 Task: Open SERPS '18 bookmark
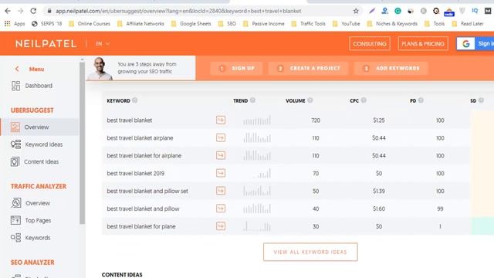[x=47, y=24]
